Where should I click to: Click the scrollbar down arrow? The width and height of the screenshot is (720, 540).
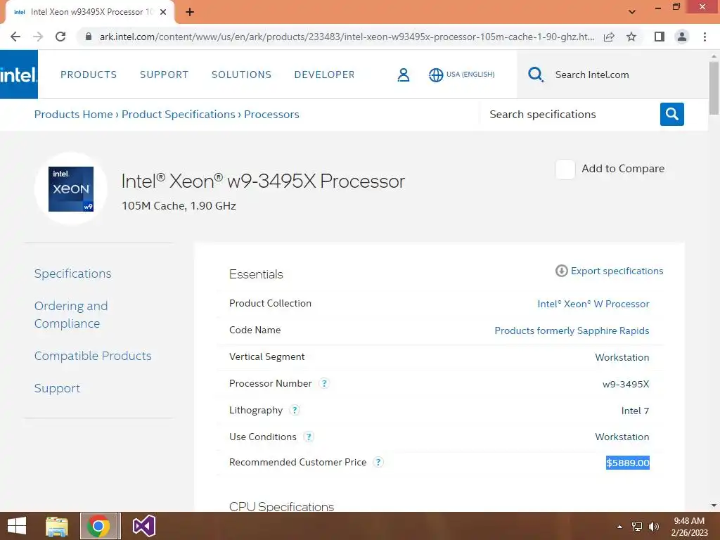[714, 506]
